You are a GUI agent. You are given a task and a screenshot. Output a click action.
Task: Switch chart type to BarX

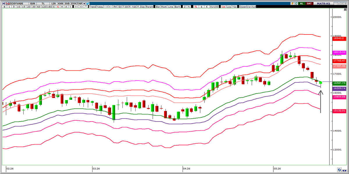click(x=177, y=7)
